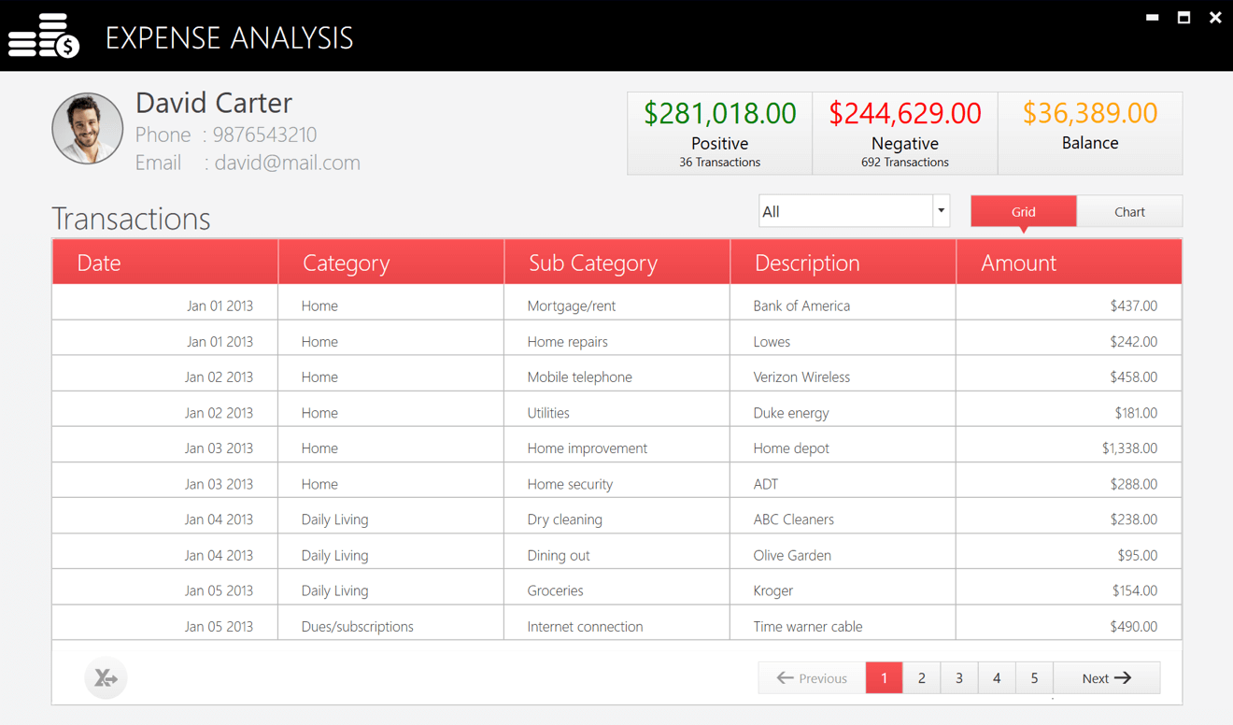Jump to page 4
The width and height of the screenshot is (1233, 725).
(997, 678)
